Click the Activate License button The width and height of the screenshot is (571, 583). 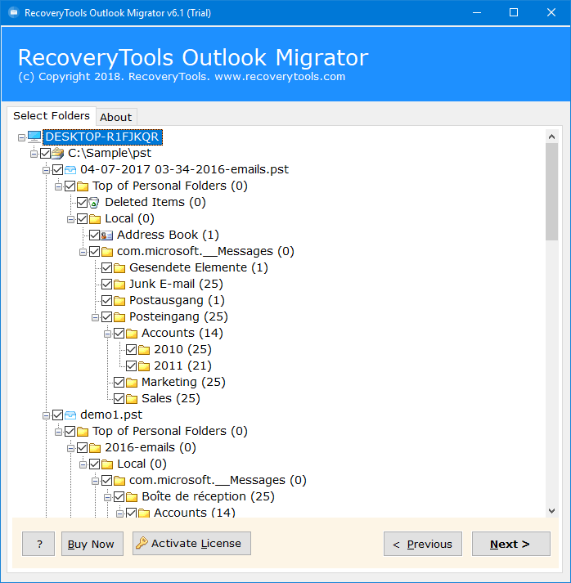(x=191, y=543)
